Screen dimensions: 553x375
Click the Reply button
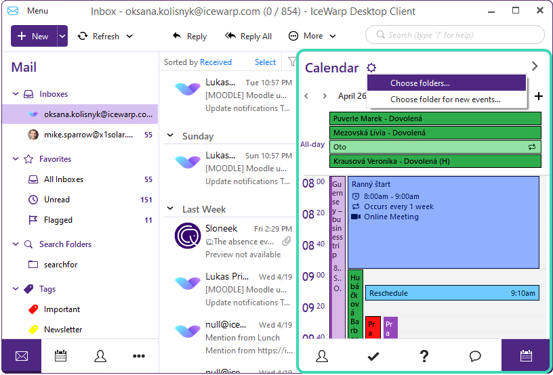click(x=189, y=36)
